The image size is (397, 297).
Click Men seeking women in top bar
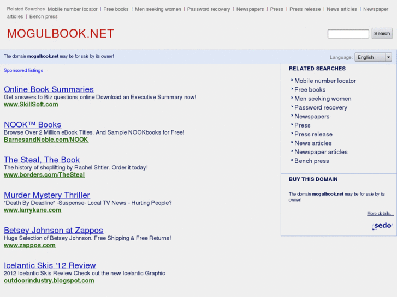(x=158, y=9)
